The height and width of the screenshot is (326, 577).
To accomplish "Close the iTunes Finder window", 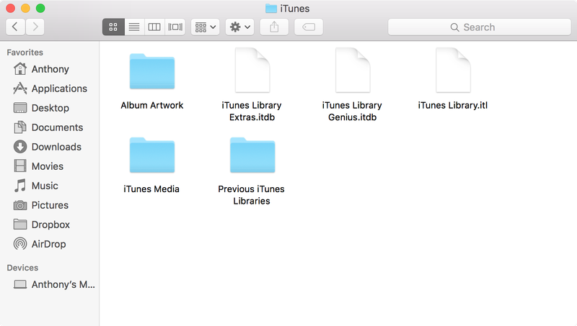I will click(11, 8).
